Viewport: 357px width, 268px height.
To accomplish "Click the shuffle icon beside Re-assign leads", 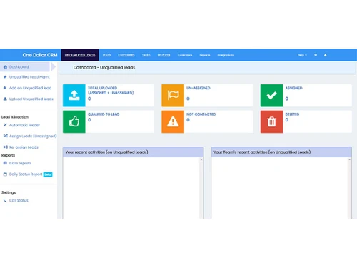I will coord(5,147).
